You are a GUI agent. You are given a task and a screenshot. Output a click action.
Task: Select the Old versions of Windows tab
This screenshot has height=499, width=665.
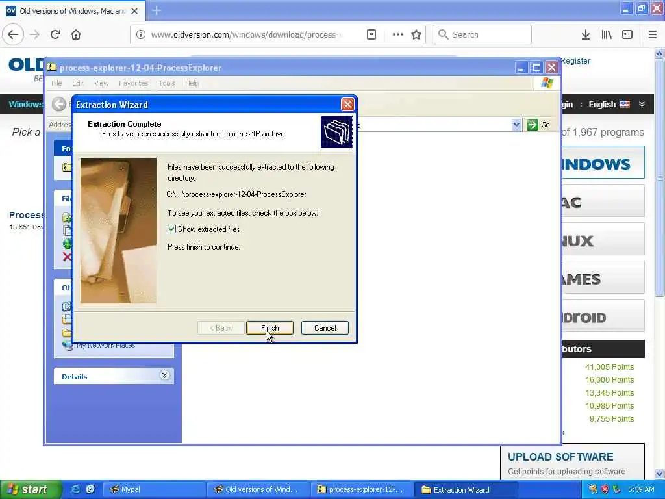pos(72,11)
